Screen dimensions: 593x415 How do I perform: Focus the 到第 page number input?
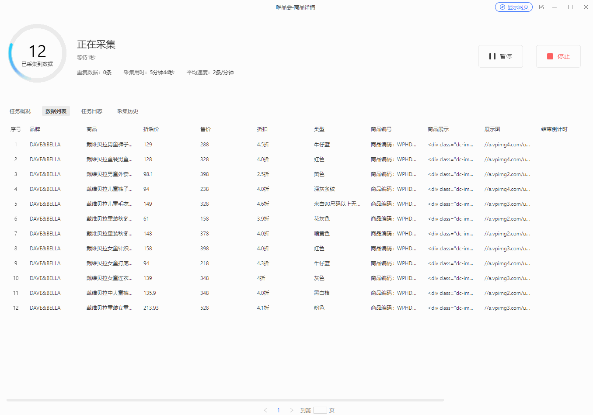pos(320,410)
